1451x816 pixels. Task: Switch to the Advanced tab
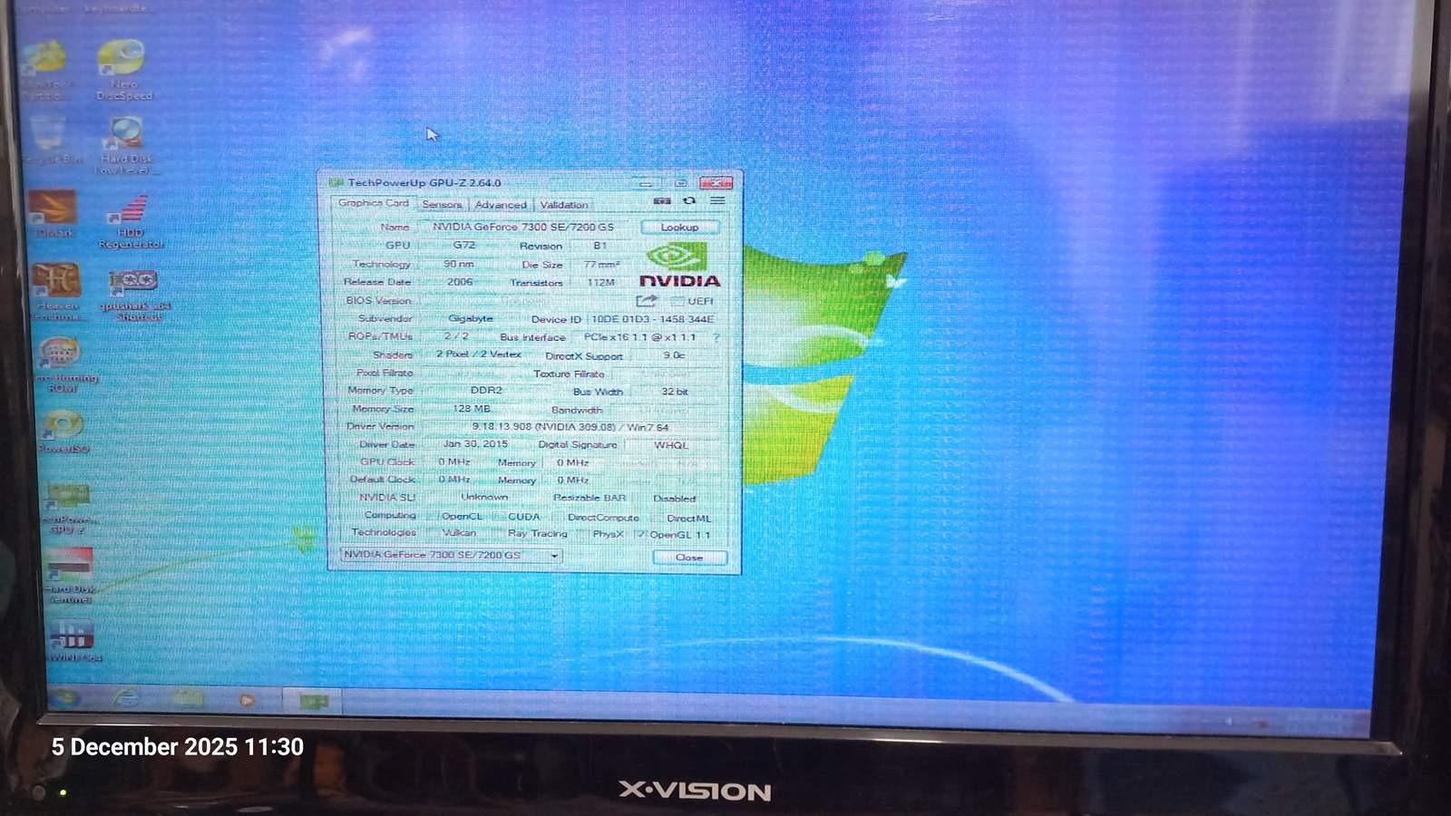(x=500, y=205)
